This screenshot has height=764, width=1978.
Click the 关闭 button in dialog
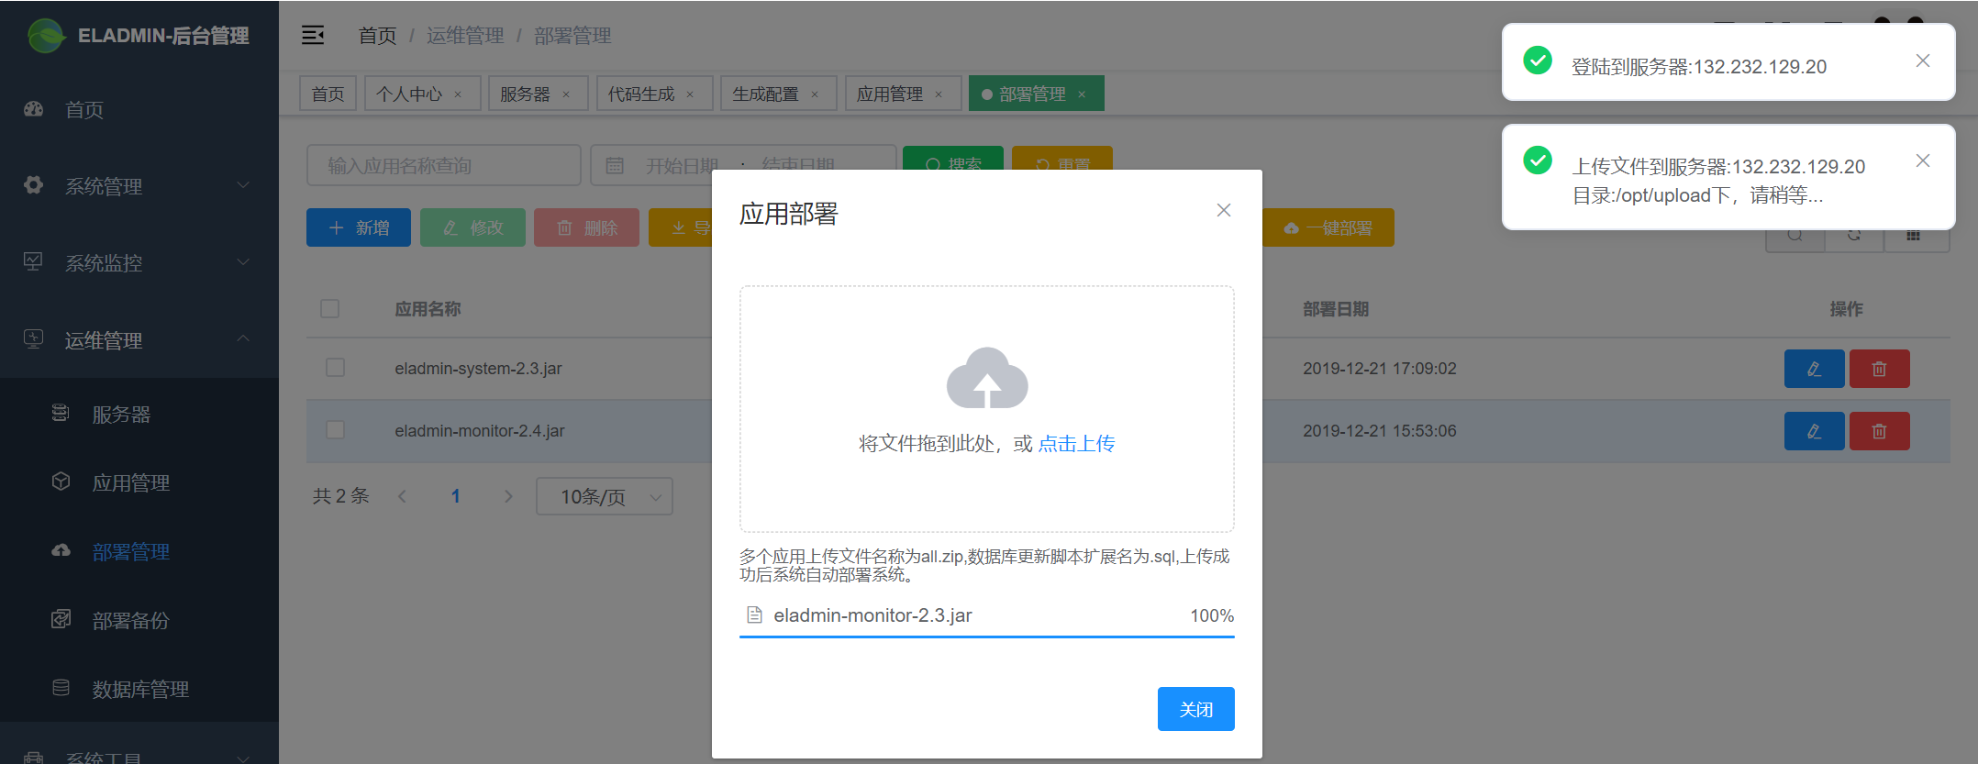click(1196, 709)
